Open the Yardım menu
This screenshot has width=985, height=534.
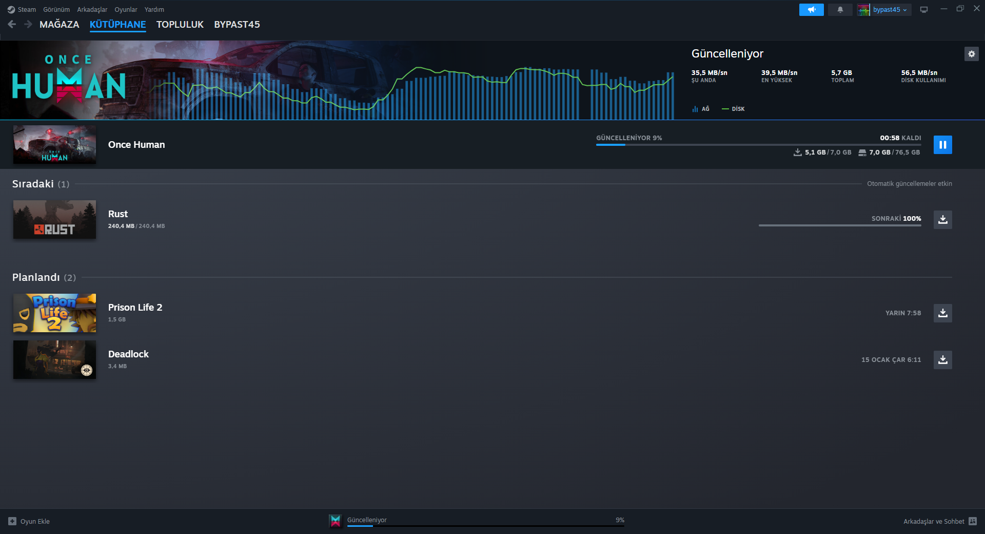click(154, 10)
